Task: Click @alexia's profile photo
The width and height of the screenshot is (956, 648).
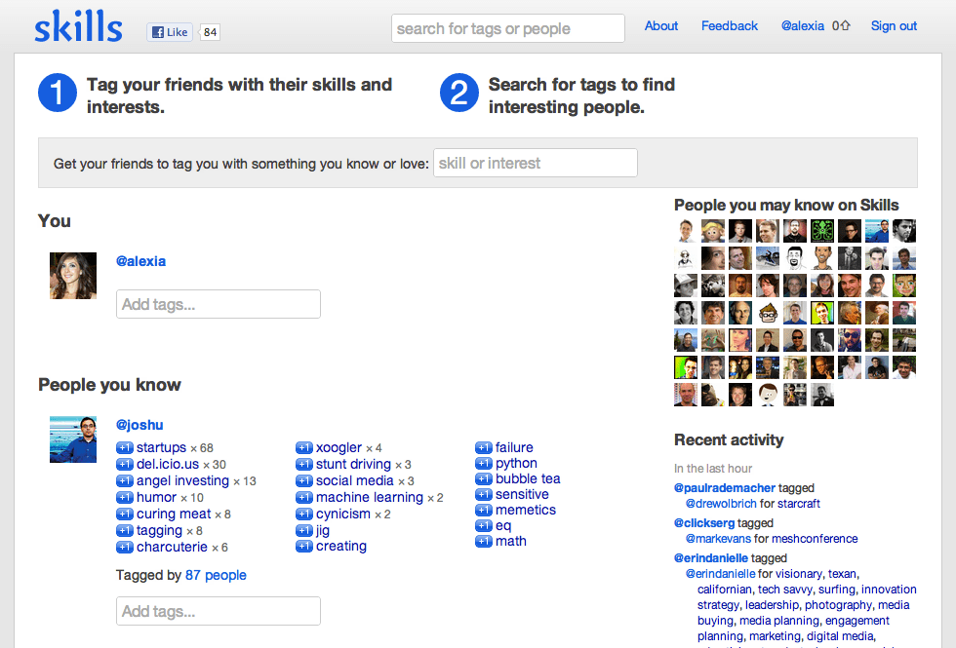Action: [73, 276]
